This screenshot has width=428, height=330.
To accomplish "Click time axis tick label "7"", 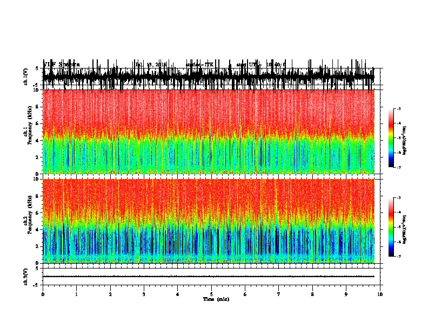I will coord(279,294).
